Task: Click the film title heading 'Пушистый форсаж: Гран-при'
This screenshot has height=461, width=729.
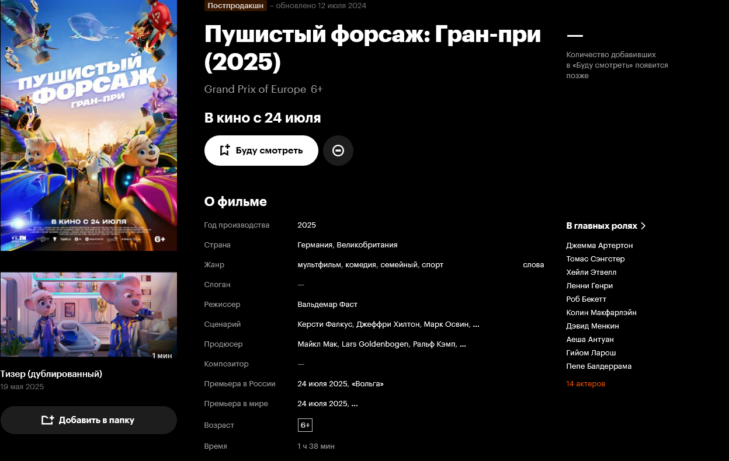Action: click(373, 48)
